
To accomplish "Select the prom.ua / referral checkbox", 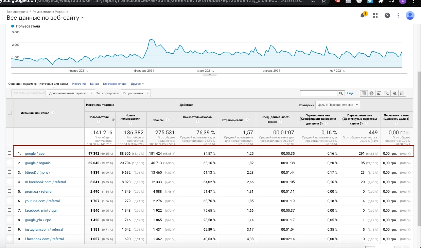I will (10, 191).
